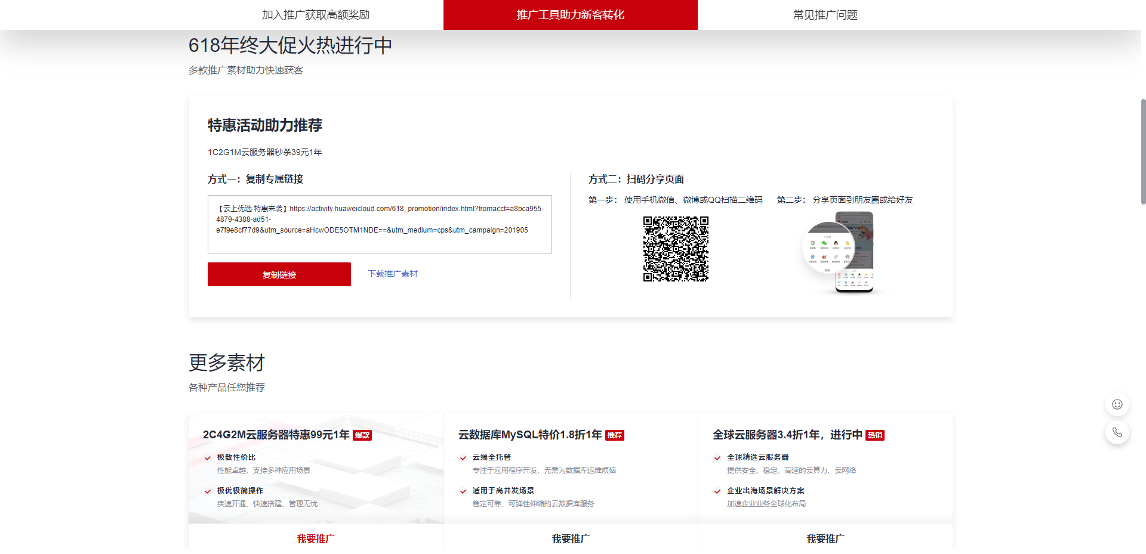
Task: Click the page vertical scrollbar
Action: (1143, 152)
